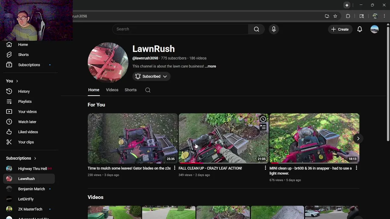
Task: Click the Create button
Action: pos(340,29)
